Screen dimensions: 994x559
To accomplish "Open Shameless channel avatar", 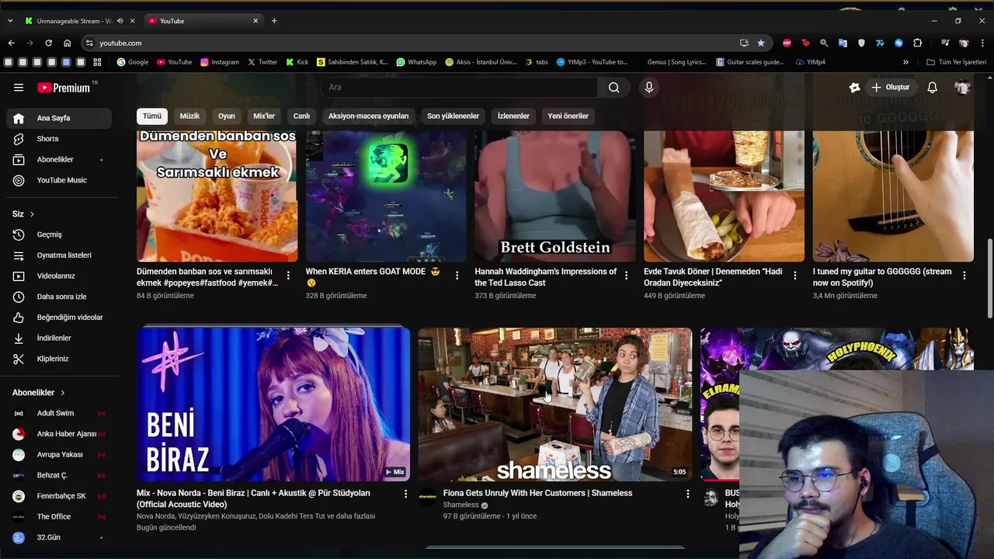I will tap(428, 498).
